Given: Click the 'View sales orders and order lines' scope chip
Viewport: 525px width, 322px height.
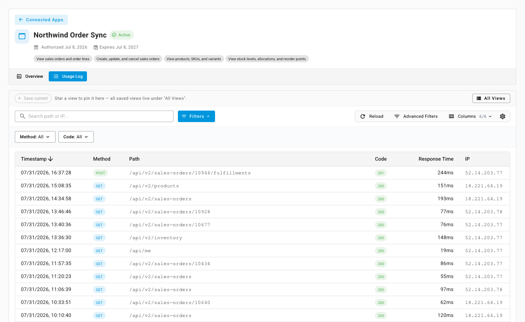Looking at the screenshot, I should [x=63, y=59].
